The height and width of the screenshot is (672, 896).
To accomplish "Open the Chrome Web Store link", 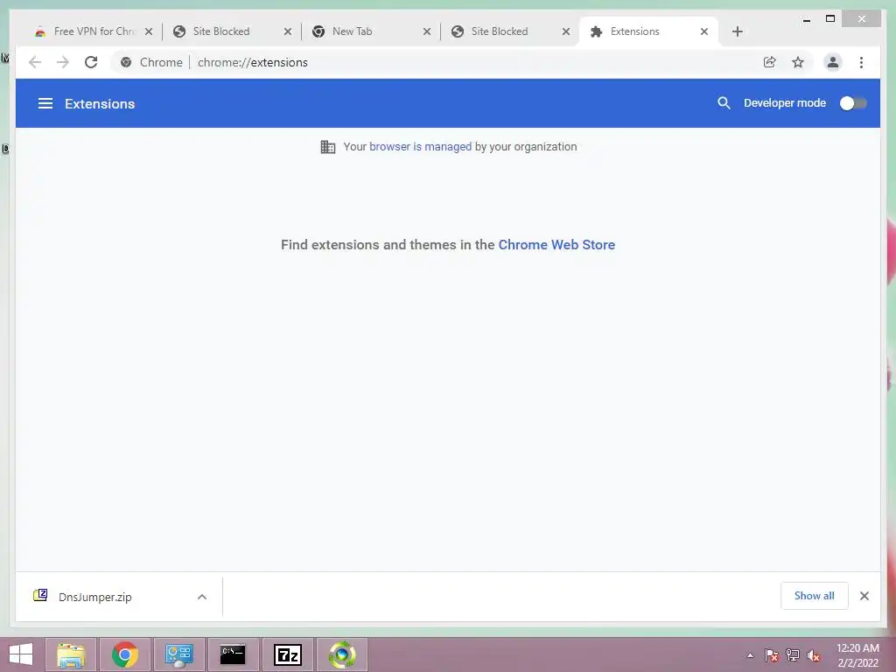I will [x=556, y=245].
